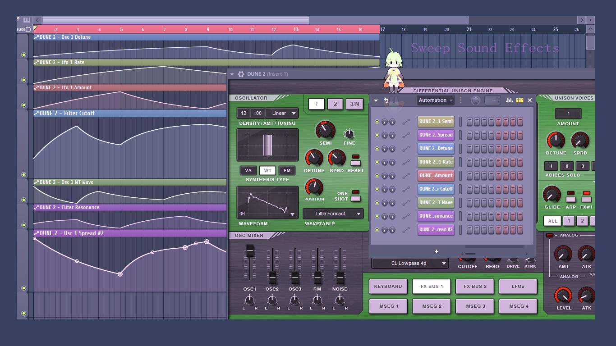The image size is (616, 346).
Task: Click the OSC1 mixer fader
Action: 249,252
